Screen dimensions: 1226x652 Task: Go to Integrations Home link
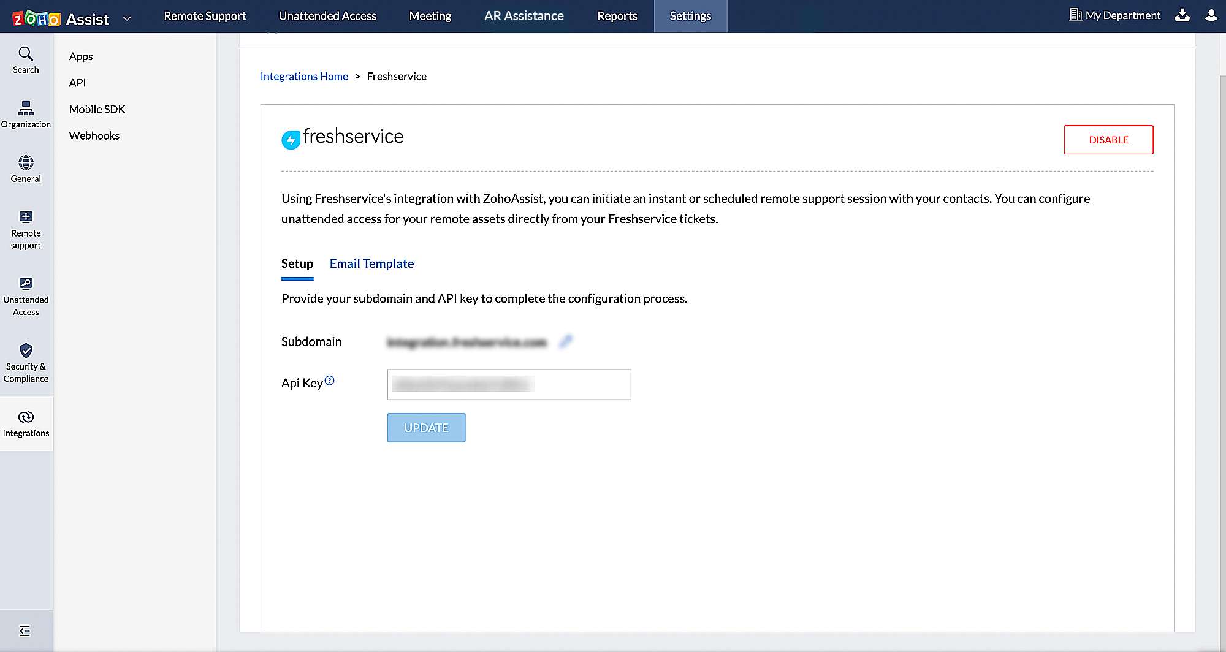pyautogui.click(x=304, y=77)
